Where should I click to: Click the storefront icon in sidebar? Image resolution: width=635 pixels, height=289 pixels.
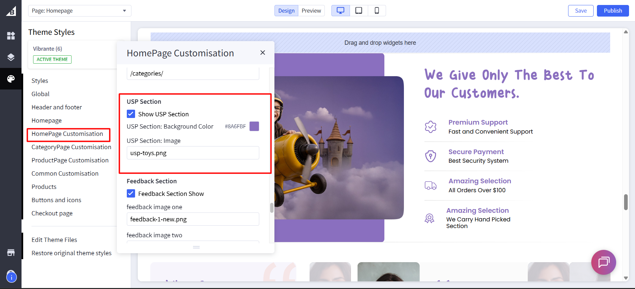[x=11, y=253]
